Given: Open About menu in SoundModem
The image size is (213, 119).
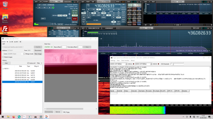Looking at the screenshot, I should (133, 60).
